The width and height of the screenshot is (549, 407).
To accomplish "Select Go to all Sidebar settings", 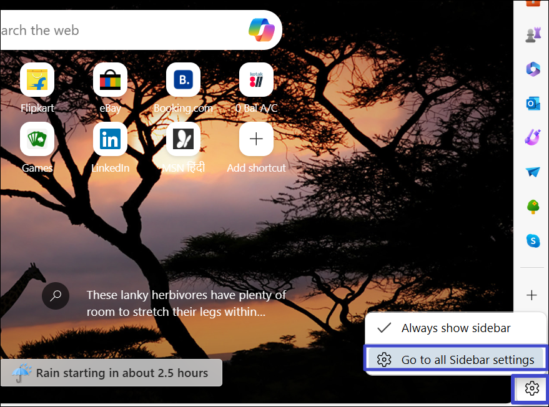I will [x=455, y=360].
